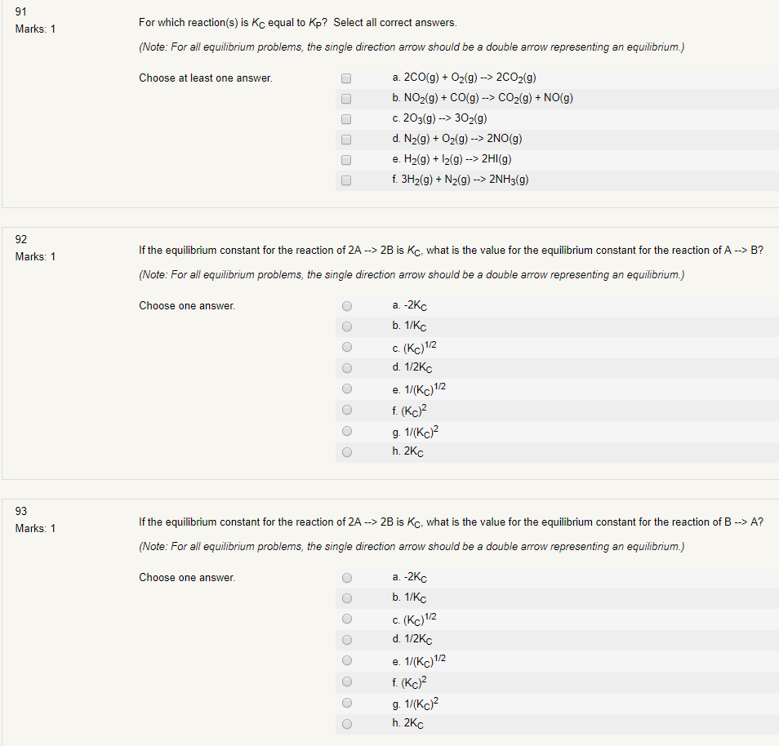
Task: Check the H2 + I2 --> 2HI answer
Action: coord(345,159)
